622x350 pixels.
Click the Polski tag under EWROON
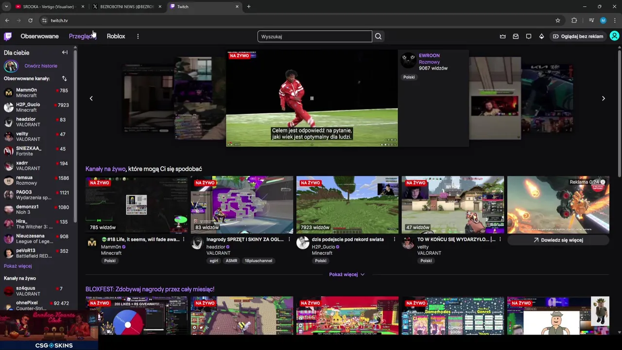(409, 77)
